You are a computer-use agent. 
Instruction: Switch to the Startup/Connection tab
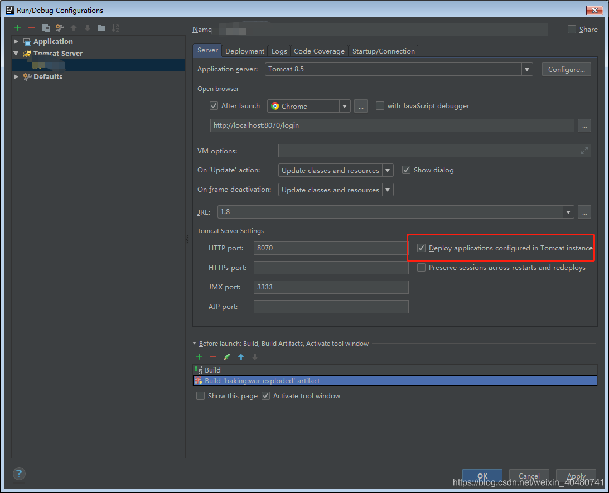[383, 51]
